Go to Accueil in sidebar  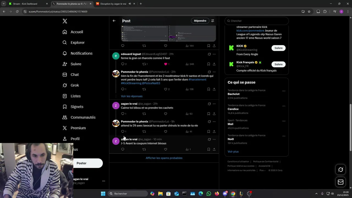click(73, 32)
